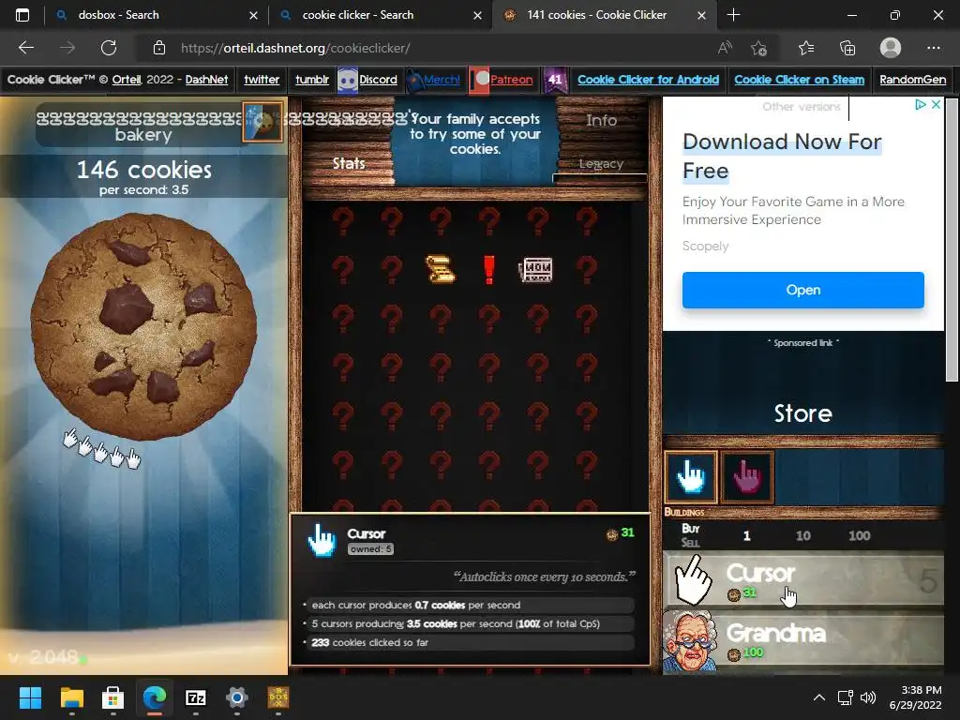Click the right-side page scrollbar
Viewport: 960px width, 720px height.
pos(952,240)
